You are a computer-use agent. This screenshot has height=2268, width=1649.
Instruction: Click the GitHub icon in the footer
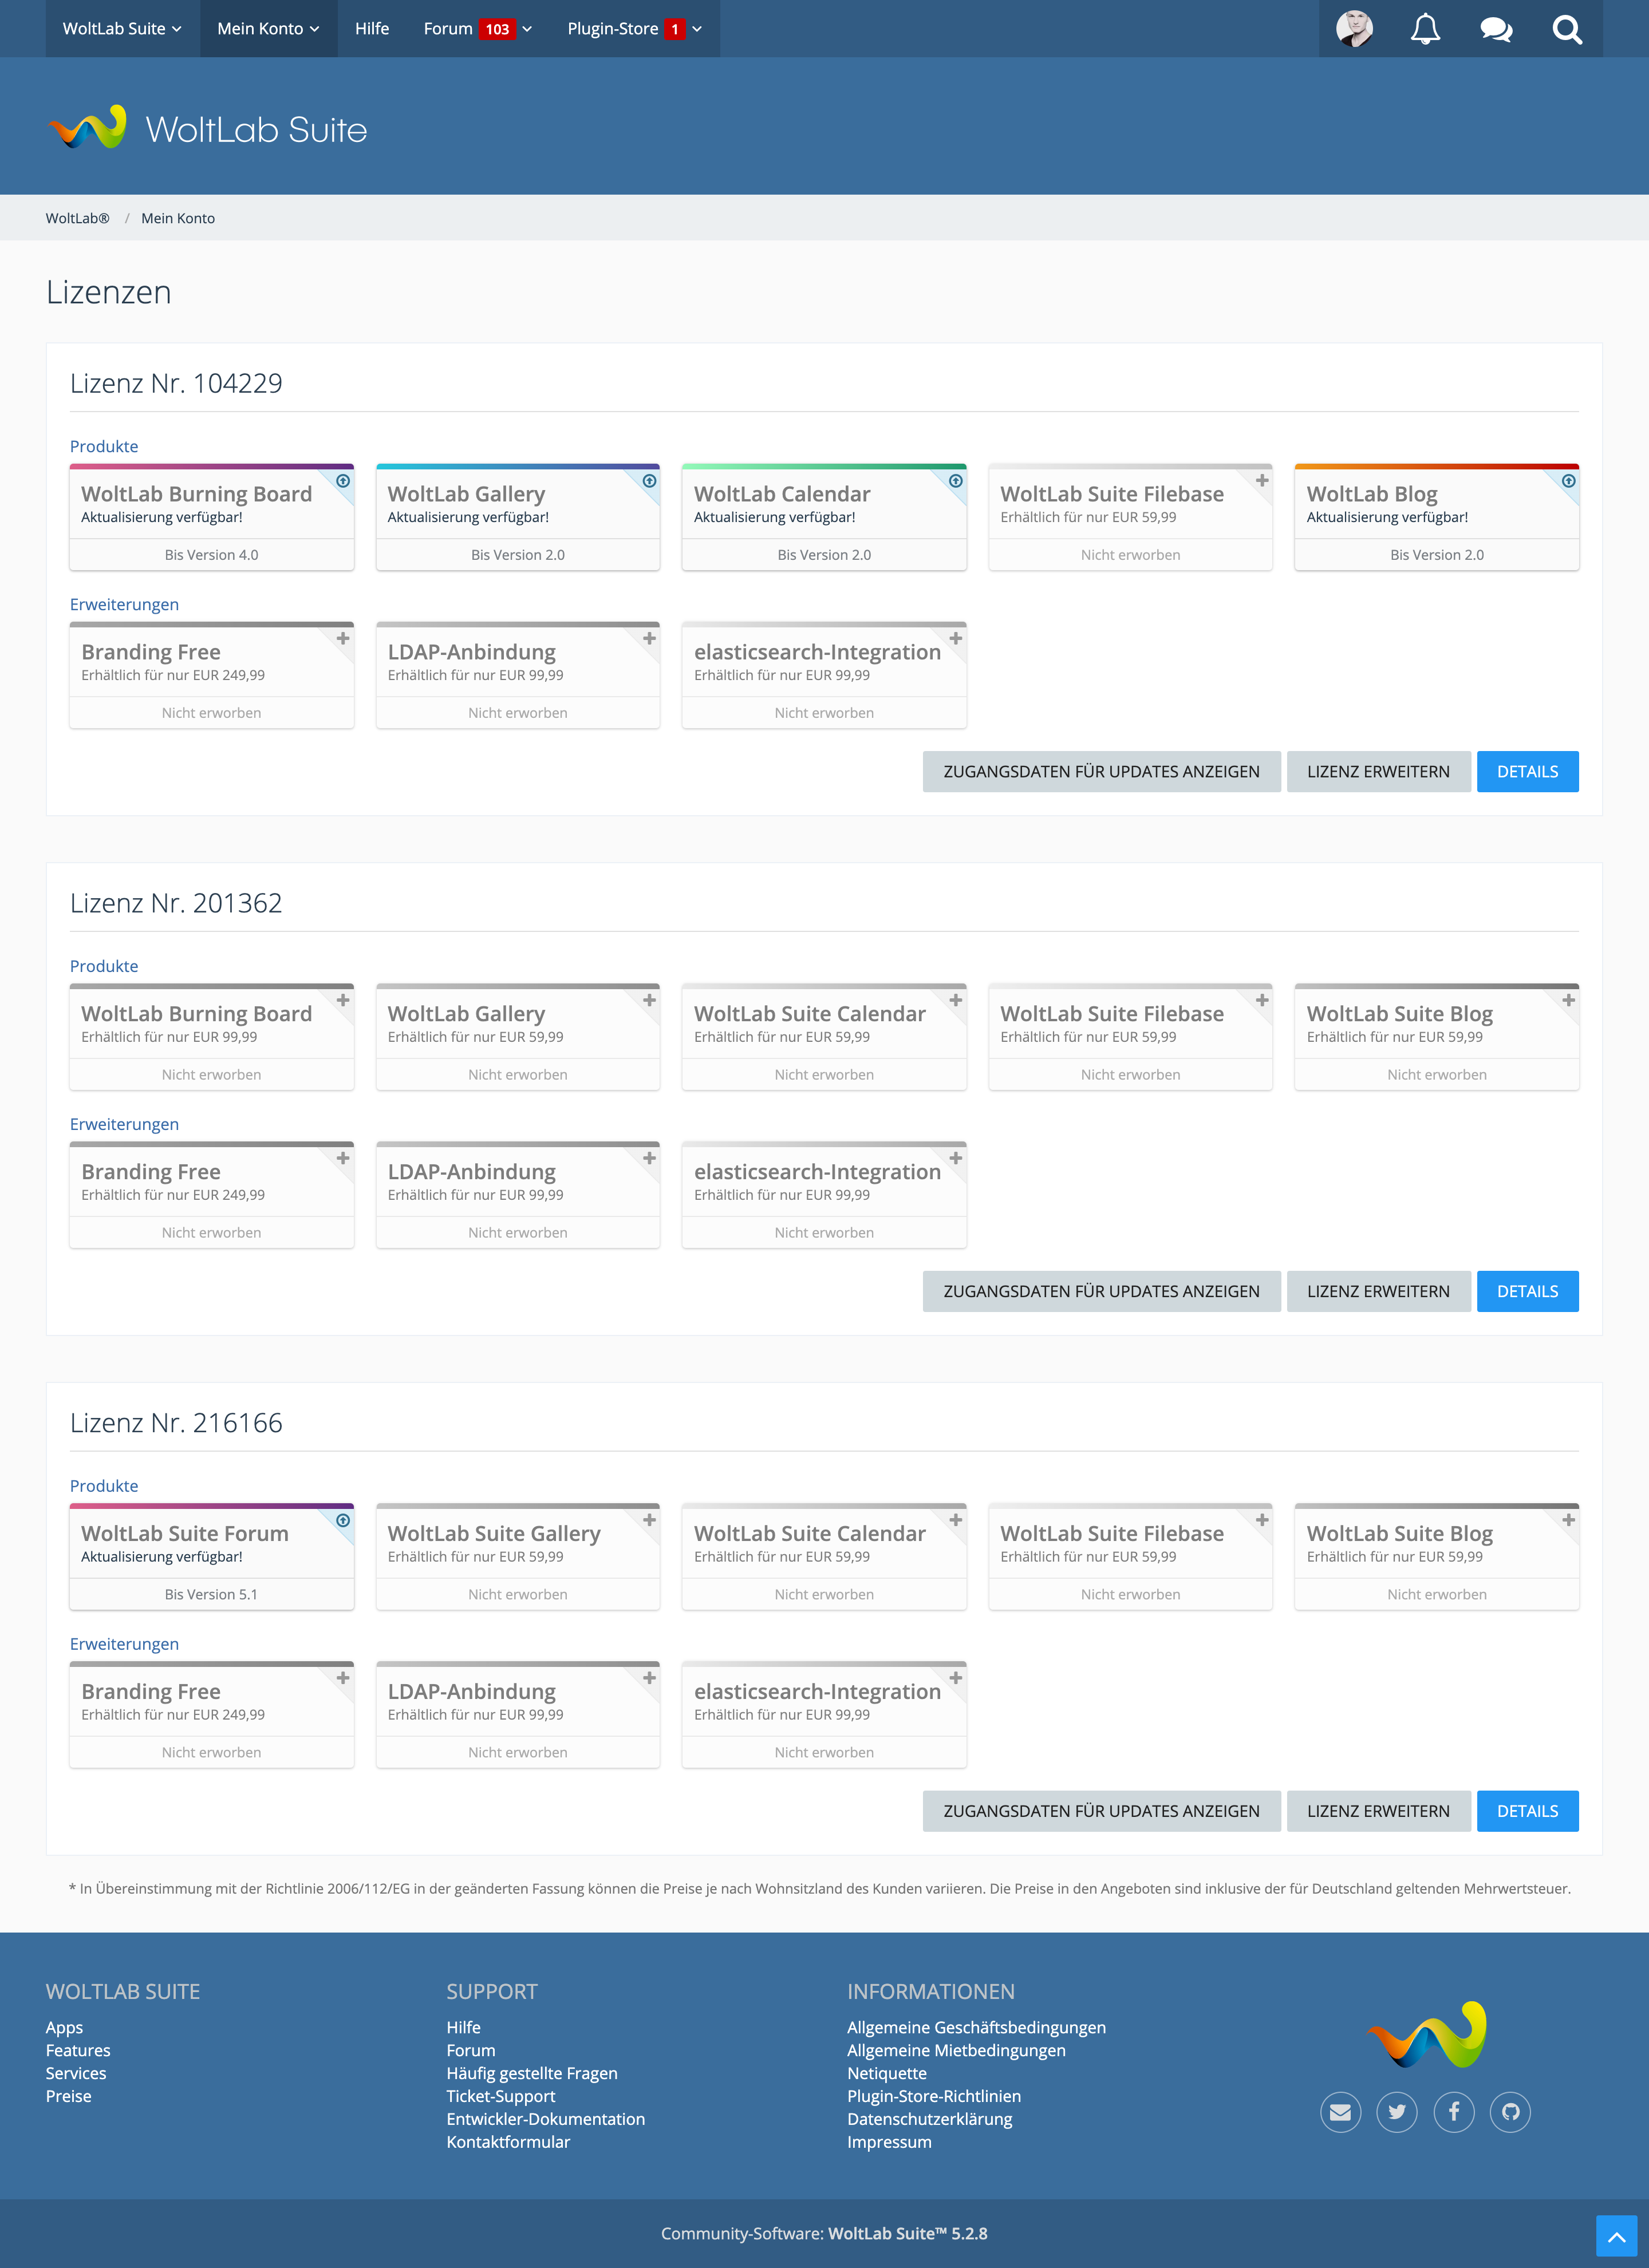point(1510,2112)
